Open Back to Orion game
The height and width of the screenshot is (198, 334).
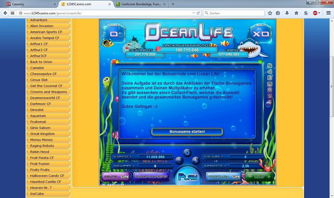(48, 62)
